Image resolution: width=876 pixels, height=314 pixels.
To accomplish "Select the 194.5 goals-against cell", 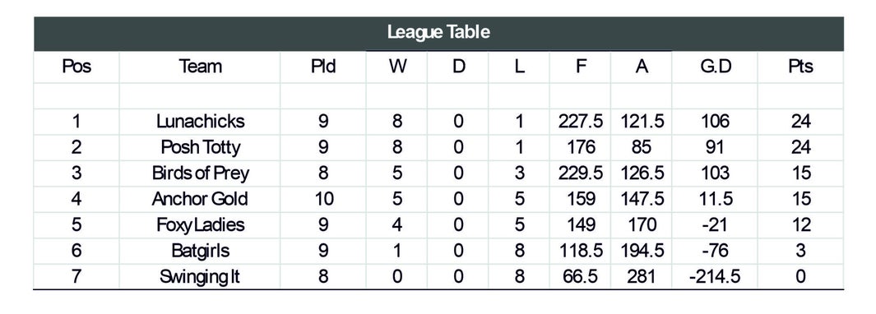I will [x=642, y=251].
